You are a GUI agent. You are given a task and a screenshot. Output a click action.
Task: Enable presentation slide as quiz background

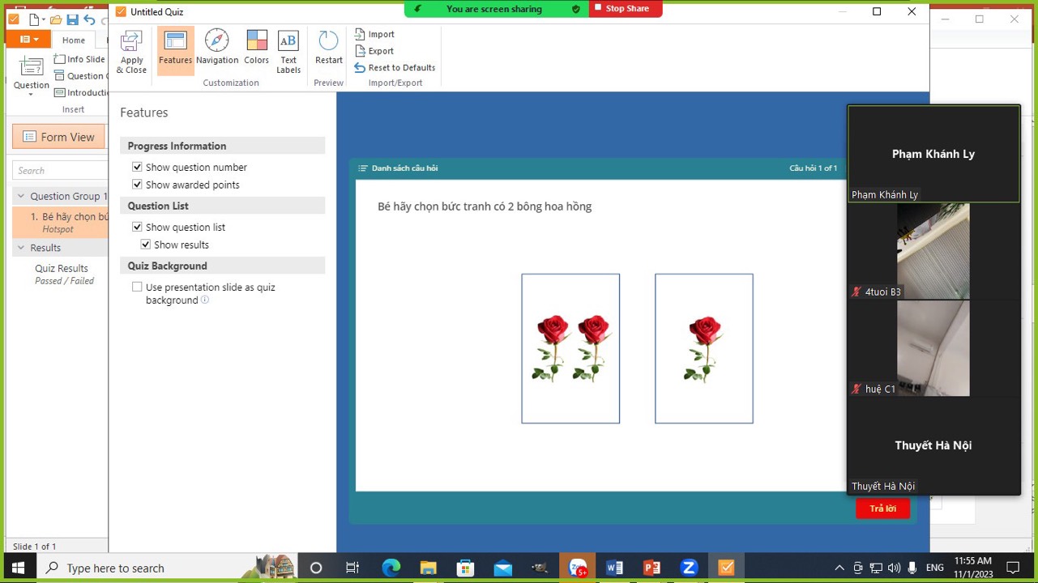[138, 287]
